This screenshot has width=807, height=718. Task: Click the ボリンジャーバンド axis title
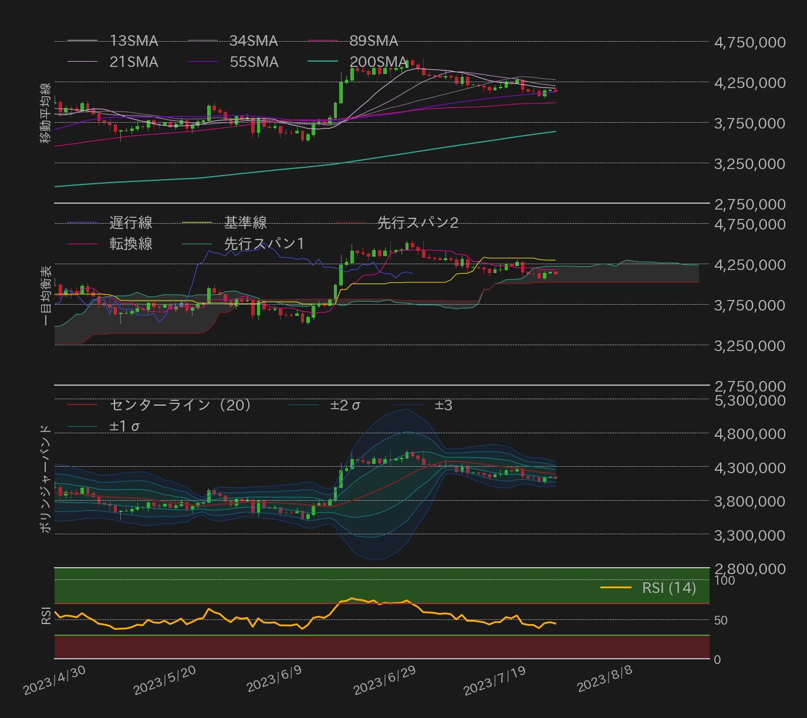tap(46, 478)
